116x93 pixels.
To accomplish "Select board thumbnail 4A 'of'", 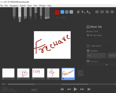I will coord(53,74).
